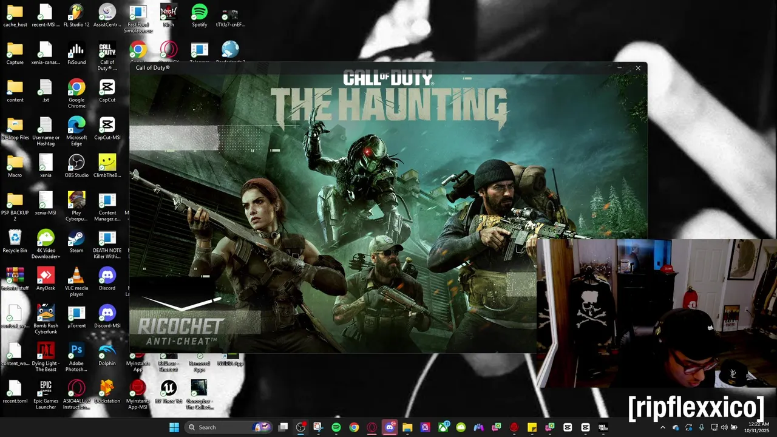Screen dimensions: 777x437
Task: Open the Spotify desktop shortcut
Action: [x=199, y=16]
